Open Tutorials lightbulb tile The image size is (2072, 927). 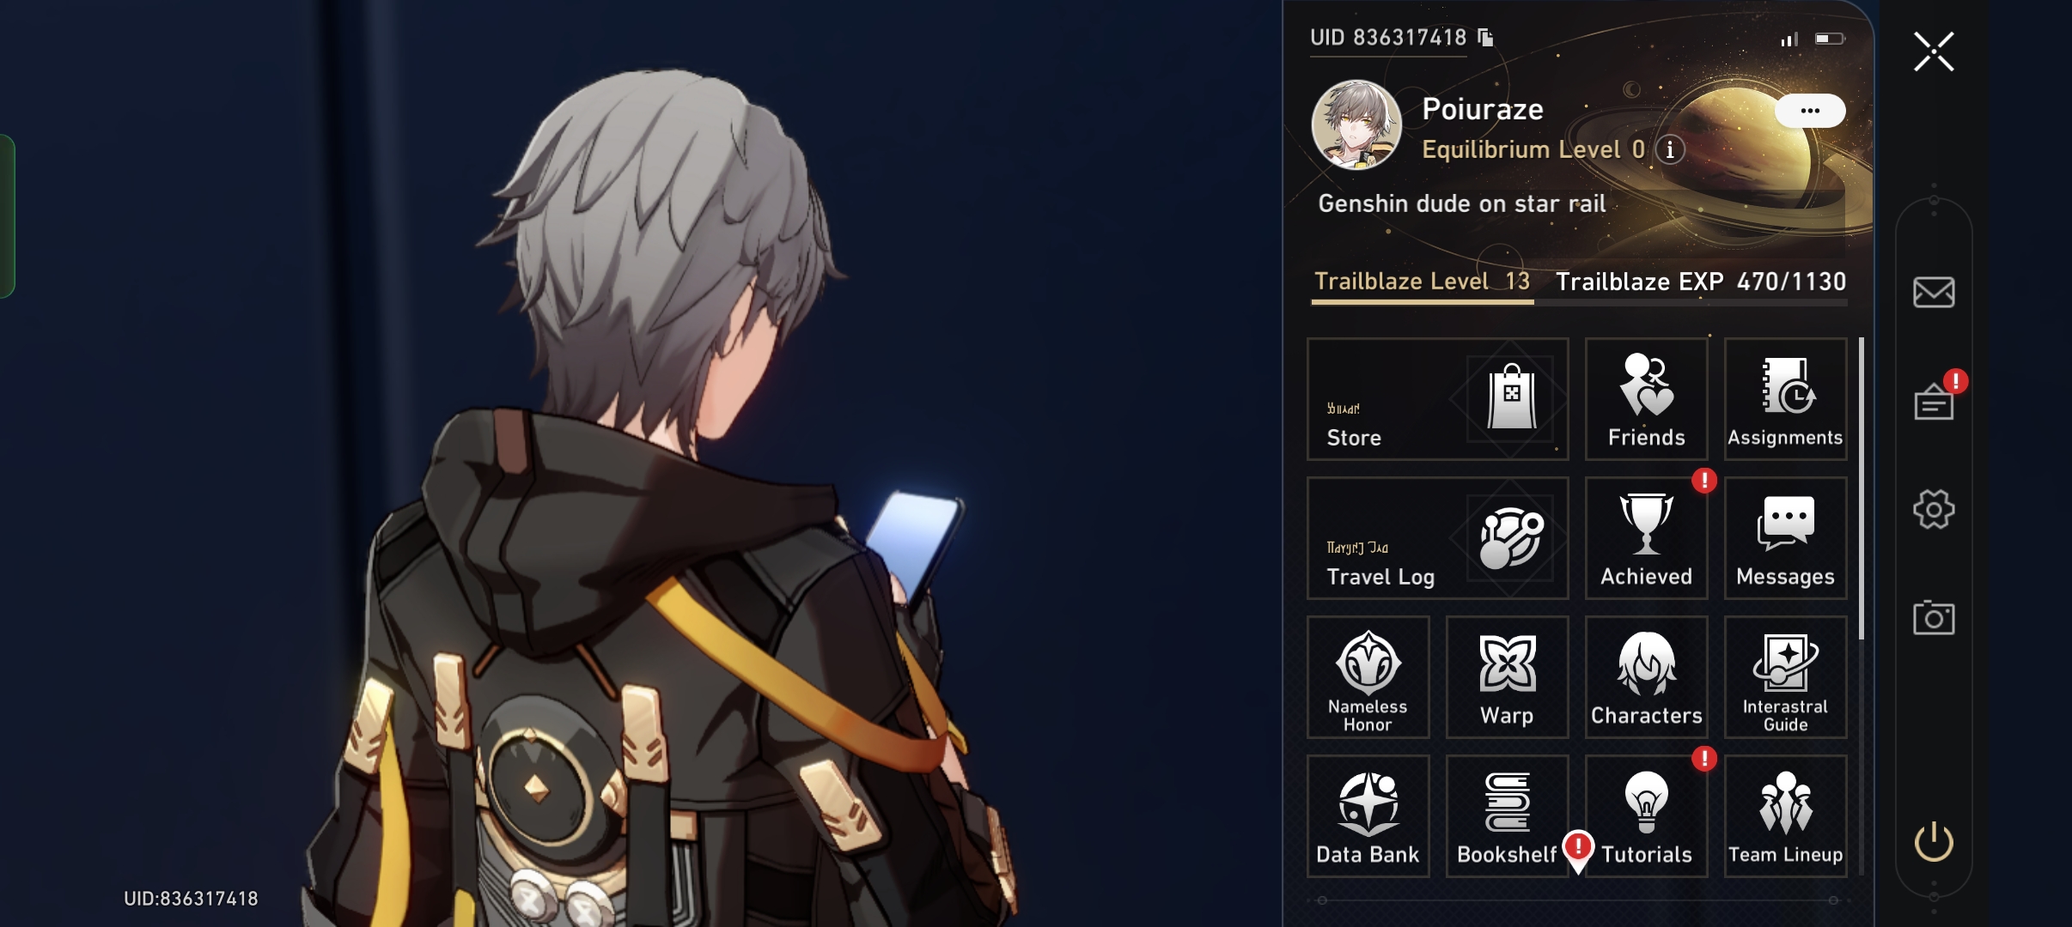(1646, 816)
